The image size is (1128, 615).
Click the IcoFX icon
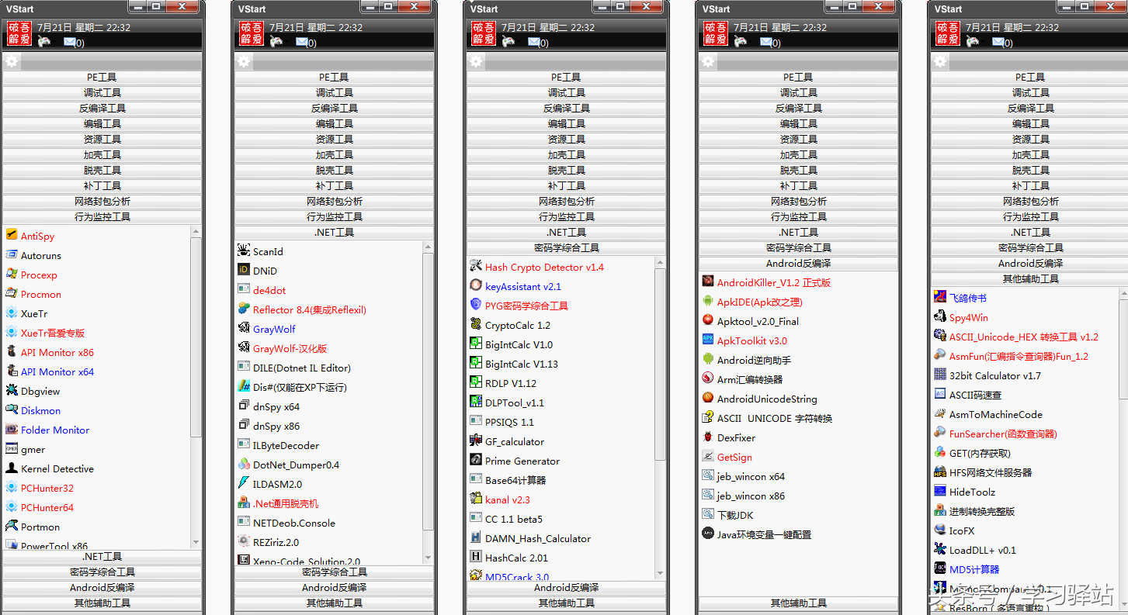940,530
